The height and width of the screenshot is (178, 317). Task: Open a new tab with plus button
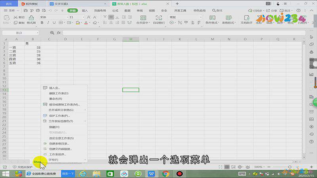coord(177,4)
